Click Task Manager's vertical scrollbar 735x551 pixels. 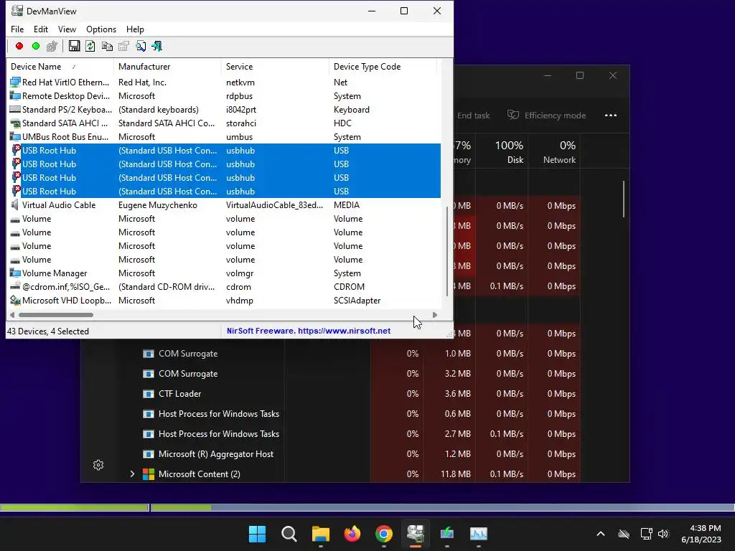pyautogui.click(x=624, y=199)
